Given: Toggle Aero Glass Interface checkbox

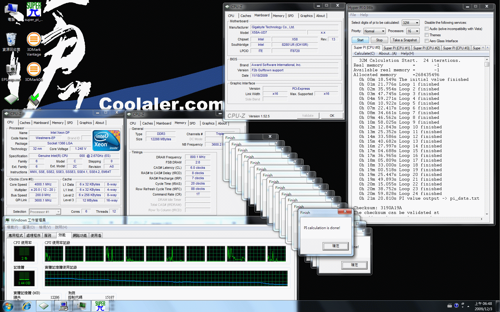Looking at the screenshot, I should 427,41.
